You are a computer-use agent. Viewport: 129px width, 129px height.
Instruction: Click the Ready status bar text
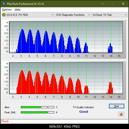coord(5,121)
